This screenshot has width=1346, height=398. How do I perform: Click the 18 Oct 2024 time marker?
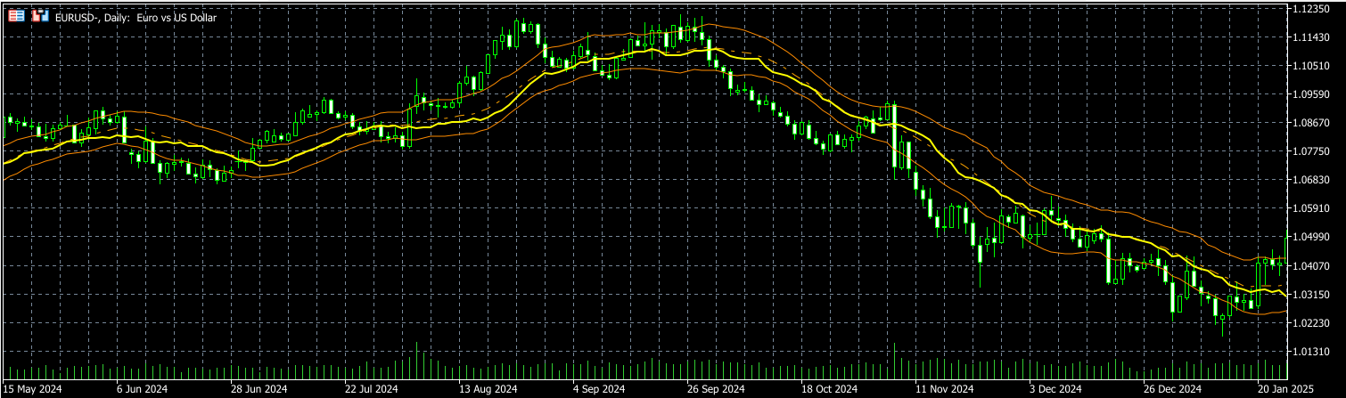pyautogui.click(x=830, y=390)
